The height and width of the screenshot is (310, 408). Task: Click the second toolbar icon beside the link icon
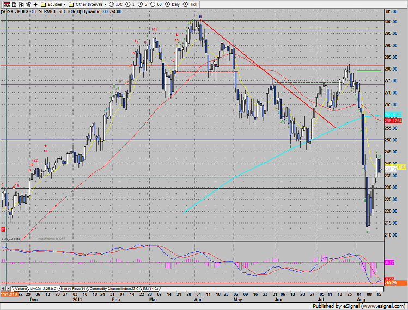pyautogui.click(x=14, y=4)
